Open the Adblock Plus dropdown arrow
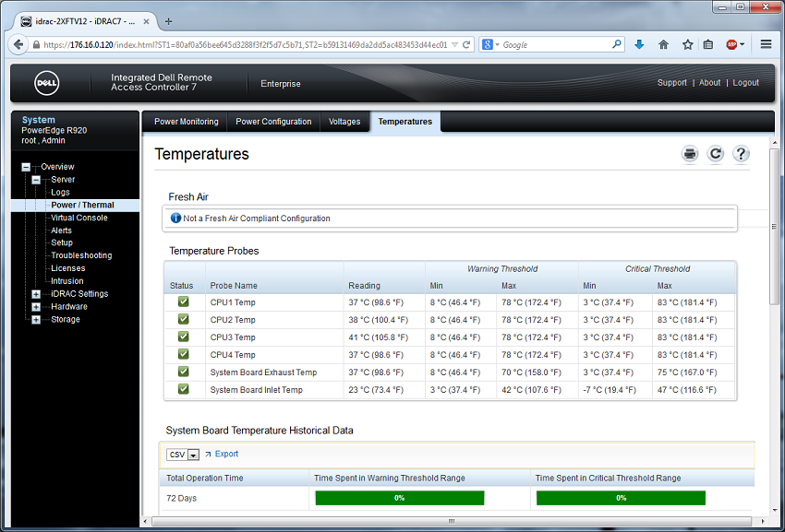 click(x=742, y=44)
